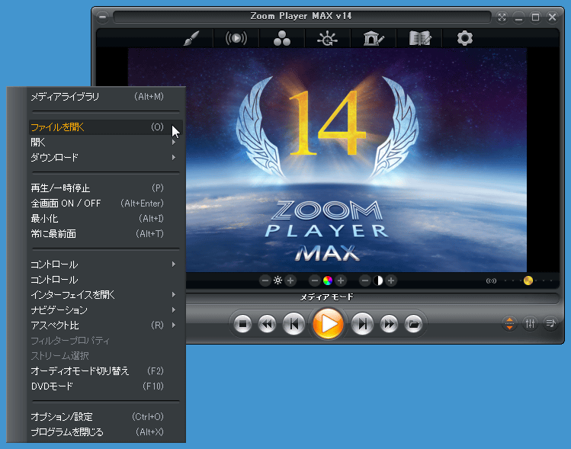Toggle zoom fullscreen icon in title bar

[x=502, y=17]
